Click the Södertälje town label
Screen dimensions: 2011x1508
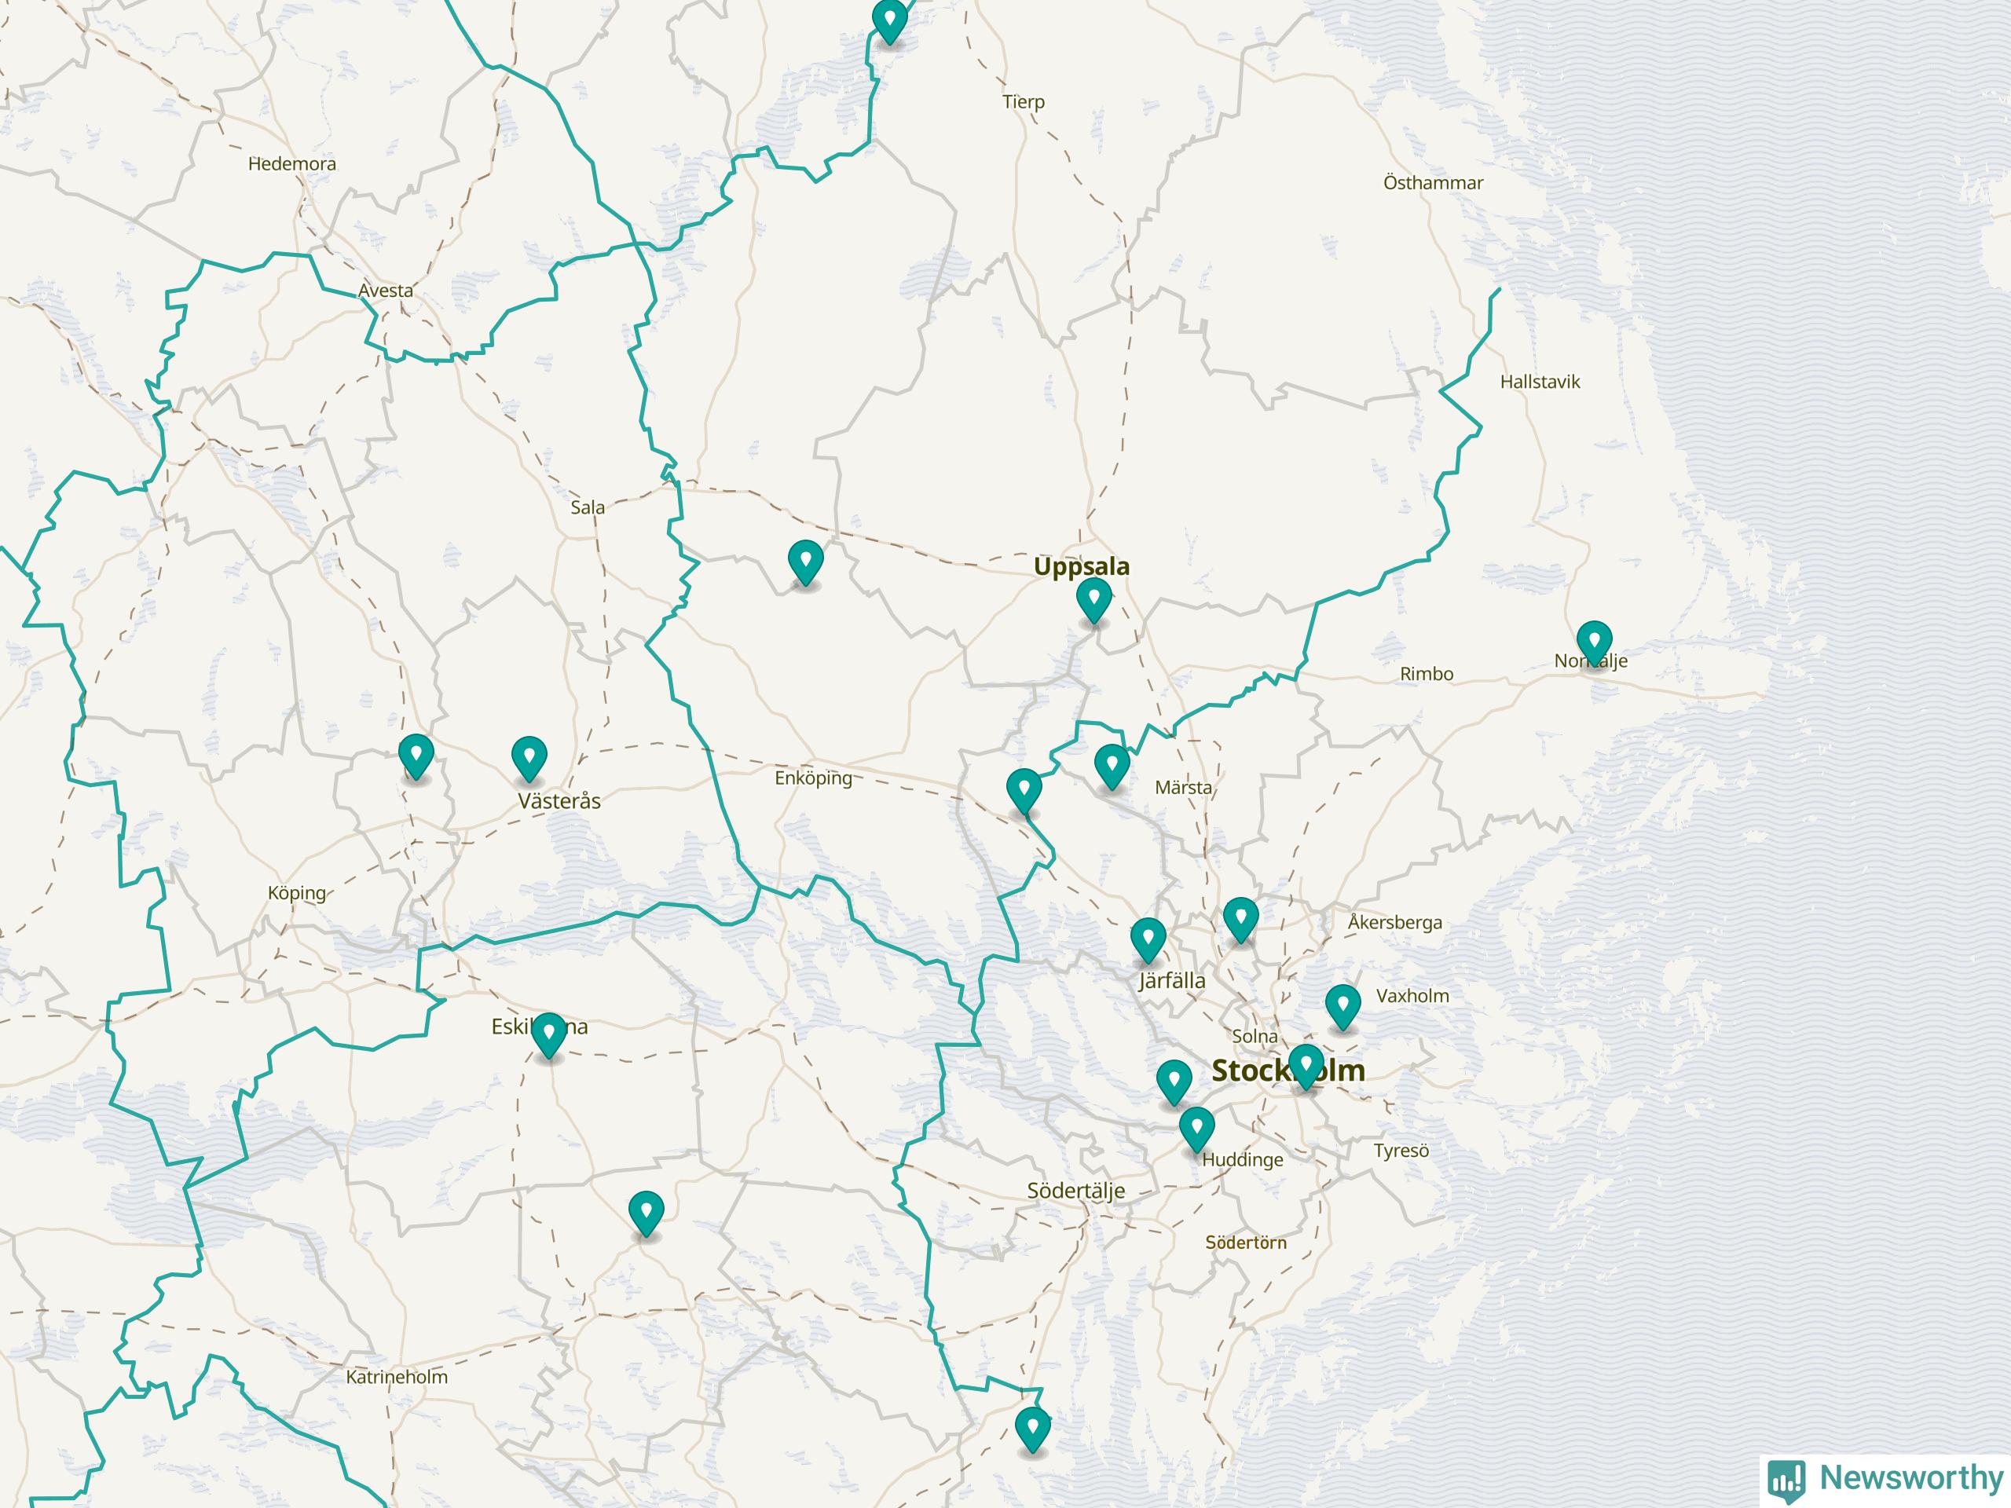1075,1191
